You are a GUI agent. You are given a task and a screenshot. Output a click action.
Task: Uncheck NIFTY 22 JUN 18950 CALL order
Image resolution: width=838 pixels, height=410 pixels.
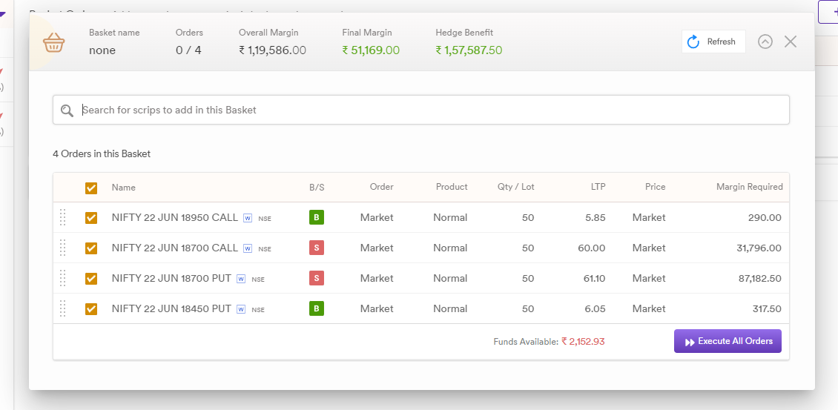pos(91,217)
